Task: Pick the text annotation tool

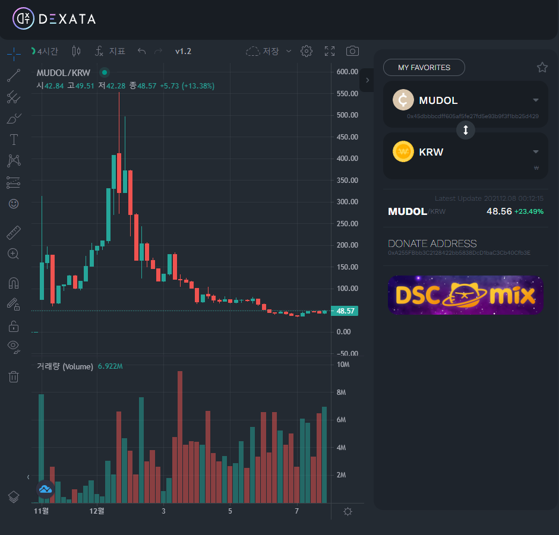Action: (14, 140)
